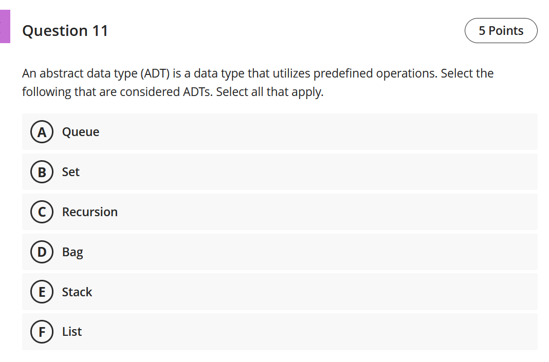Check the Recursion answer choice
The width and height of the screenshot is (549, 362).
point(89,212)
